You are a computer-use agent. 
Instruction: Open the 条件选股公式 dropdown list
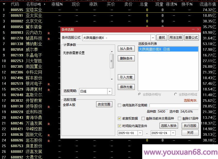[153, 38]
